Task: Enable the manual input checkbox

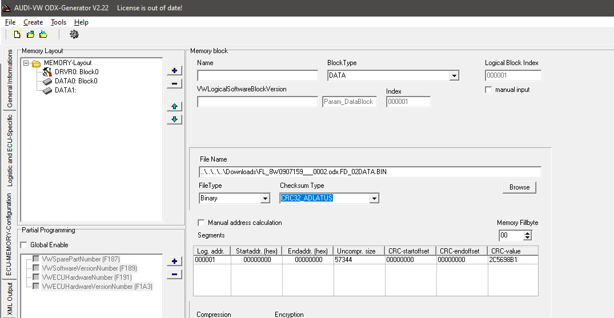Action: pyautogui.click(x=488, y=90)
